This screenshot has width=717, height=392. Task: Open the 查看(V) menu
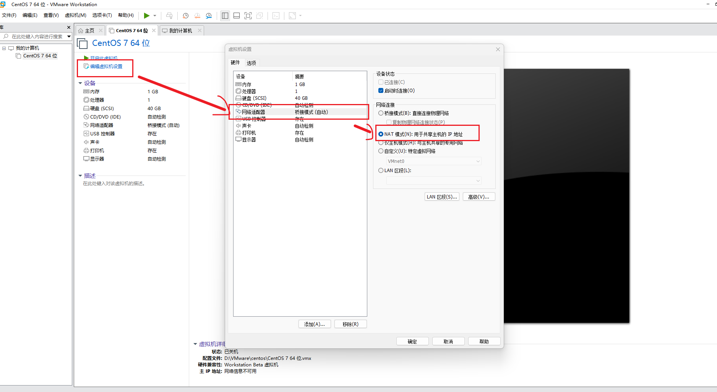pyautogui.click(x=51, y=15)
